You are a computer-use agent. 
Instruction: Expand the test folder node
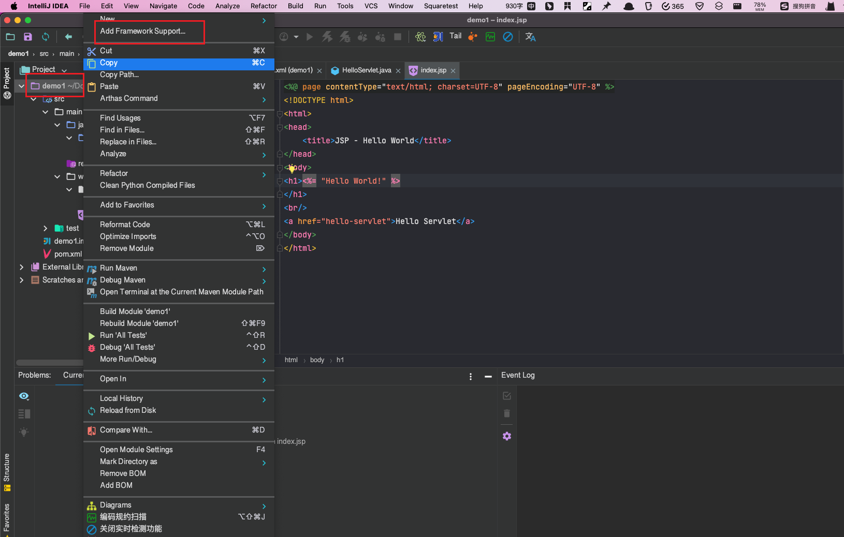click(46, 228)
